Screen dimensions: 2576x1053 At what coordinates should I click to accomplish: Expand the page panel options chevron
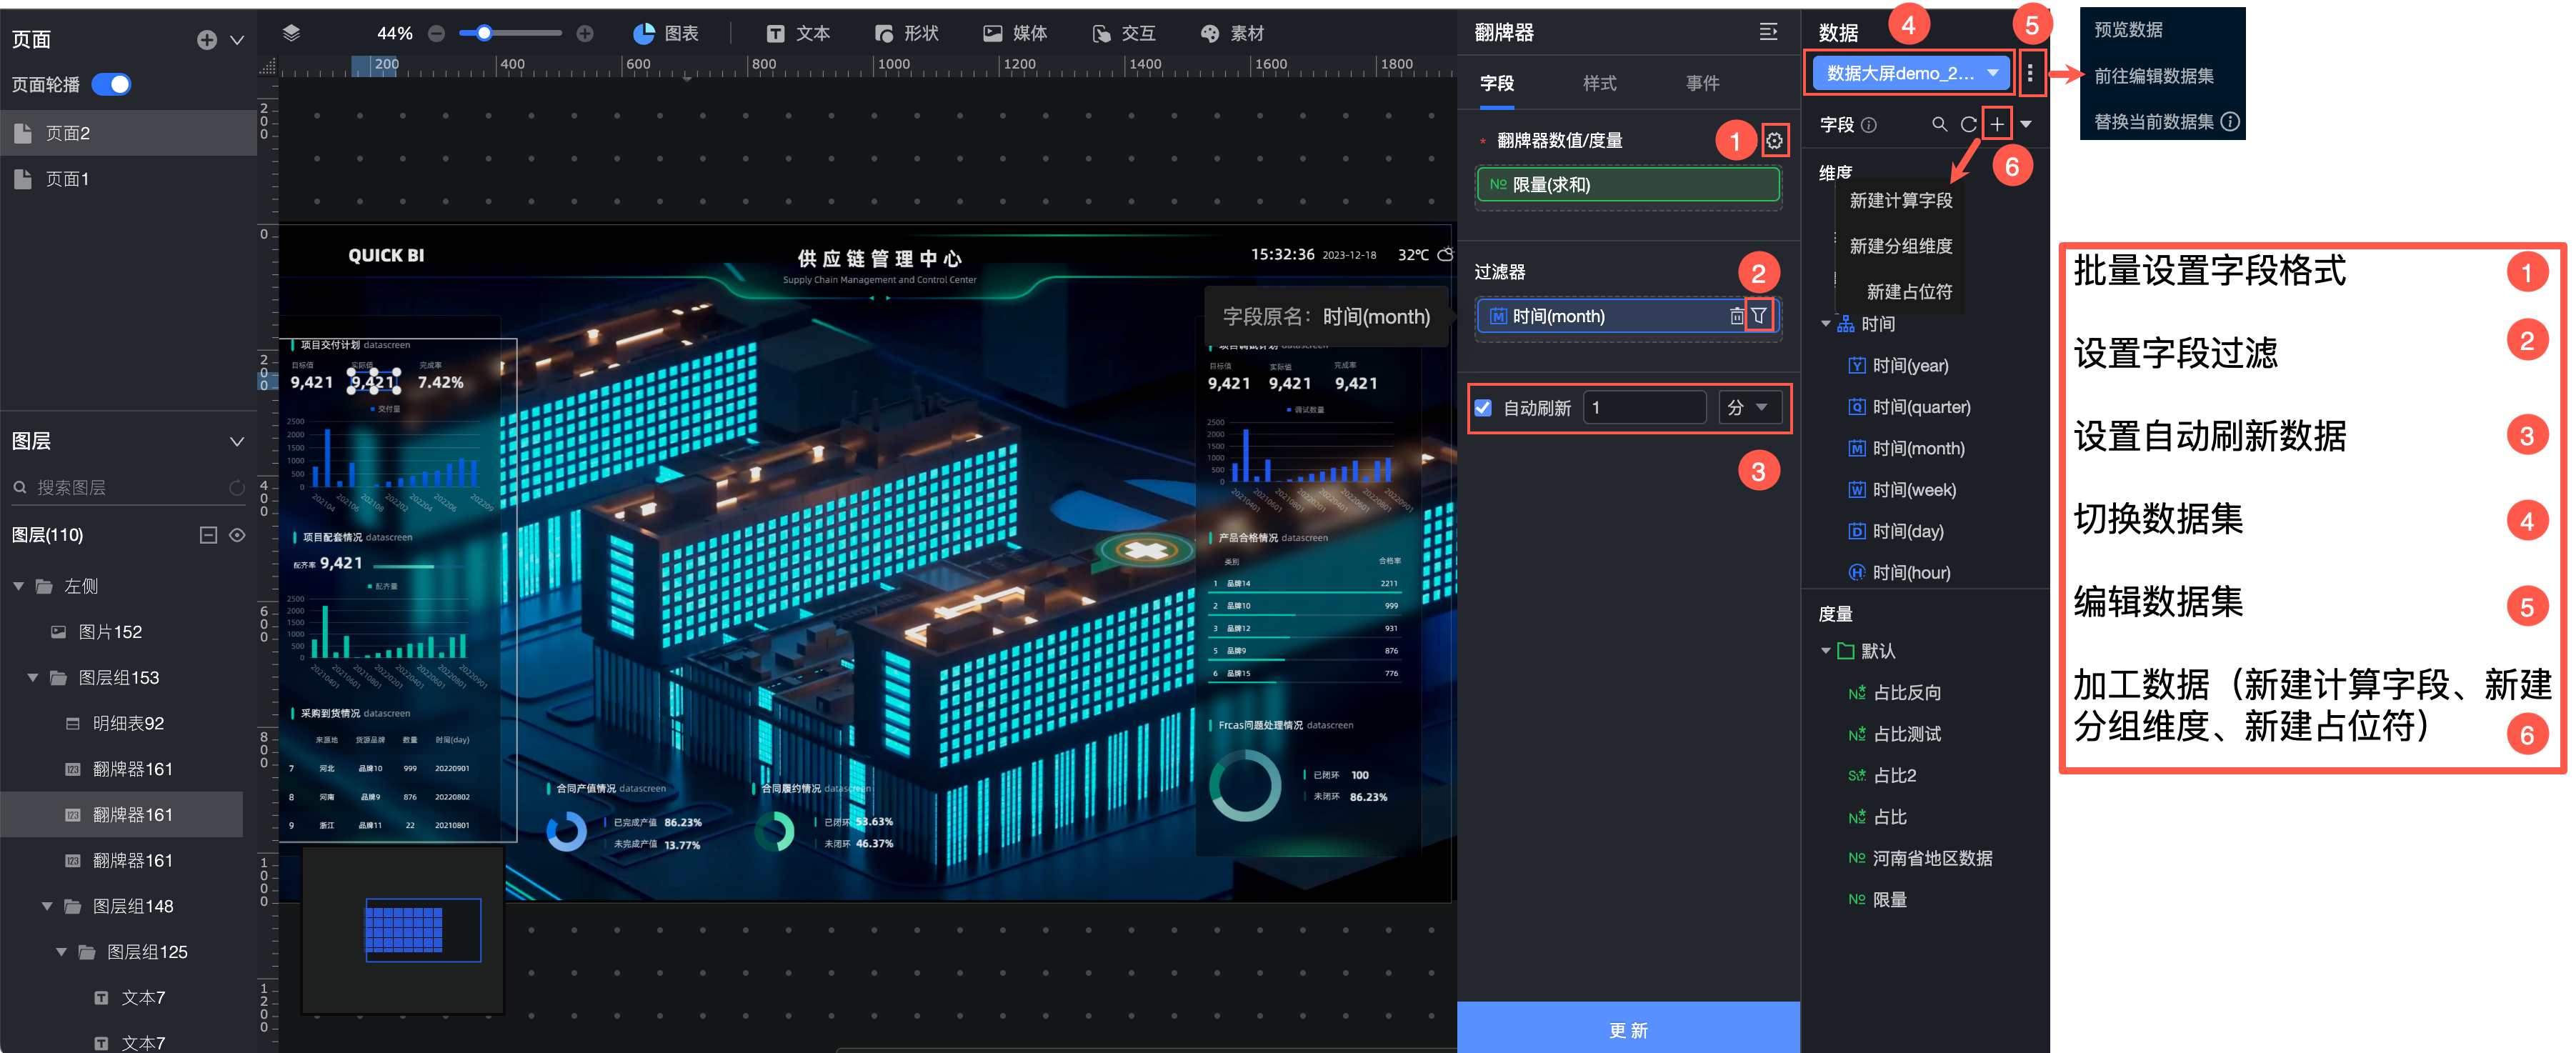(x=237, y=40)
